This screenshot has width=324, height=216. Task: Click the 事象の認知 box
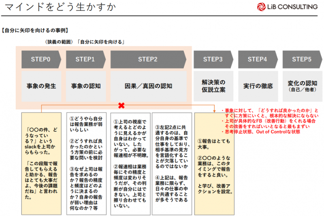86,86
